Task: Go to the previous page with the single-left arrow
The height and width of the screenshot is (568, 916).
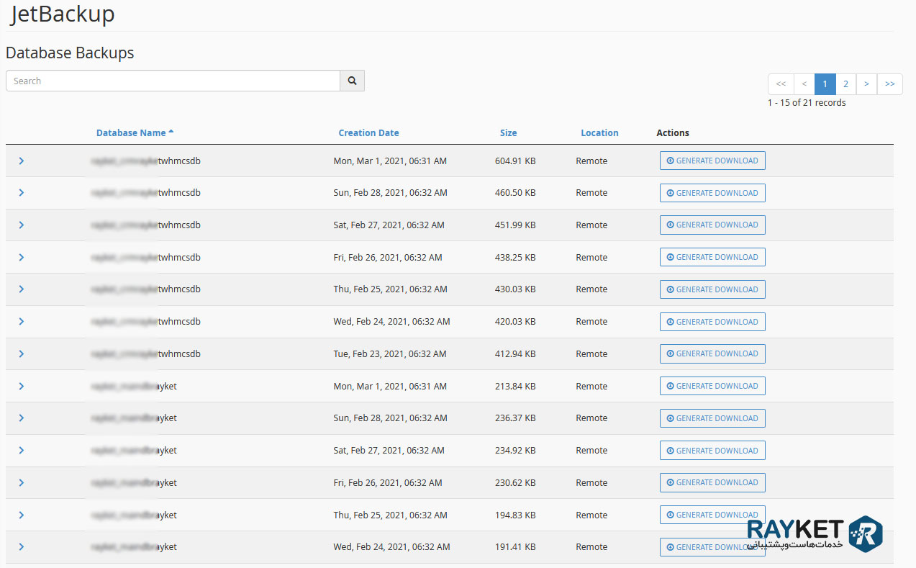Action: click(804, 84)
